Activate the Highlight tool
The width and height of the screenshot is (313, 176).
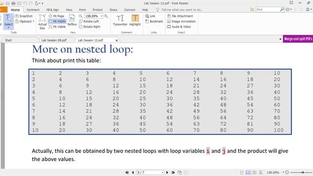135,20
